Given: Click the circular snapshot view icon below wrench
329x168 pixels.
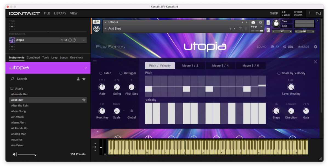Looking at the screenshot, I should tap(97, 29).
